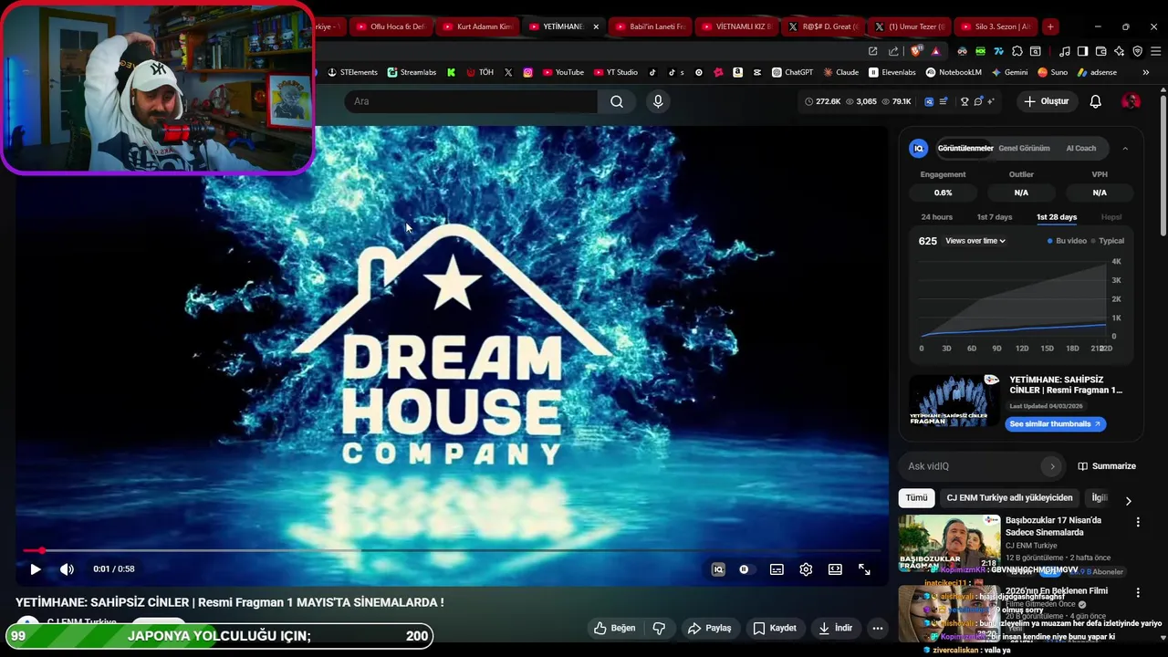Open the YT Studio bookmark
Screen dimensions: 1168x657
[616, 72]
